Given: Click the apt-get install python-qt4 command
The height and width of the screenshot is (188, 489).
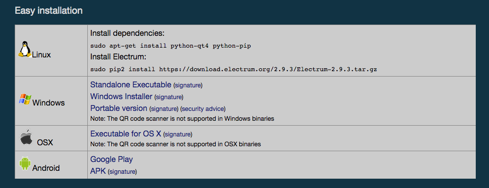Looking at the screenshot, I should coord(171,46).
